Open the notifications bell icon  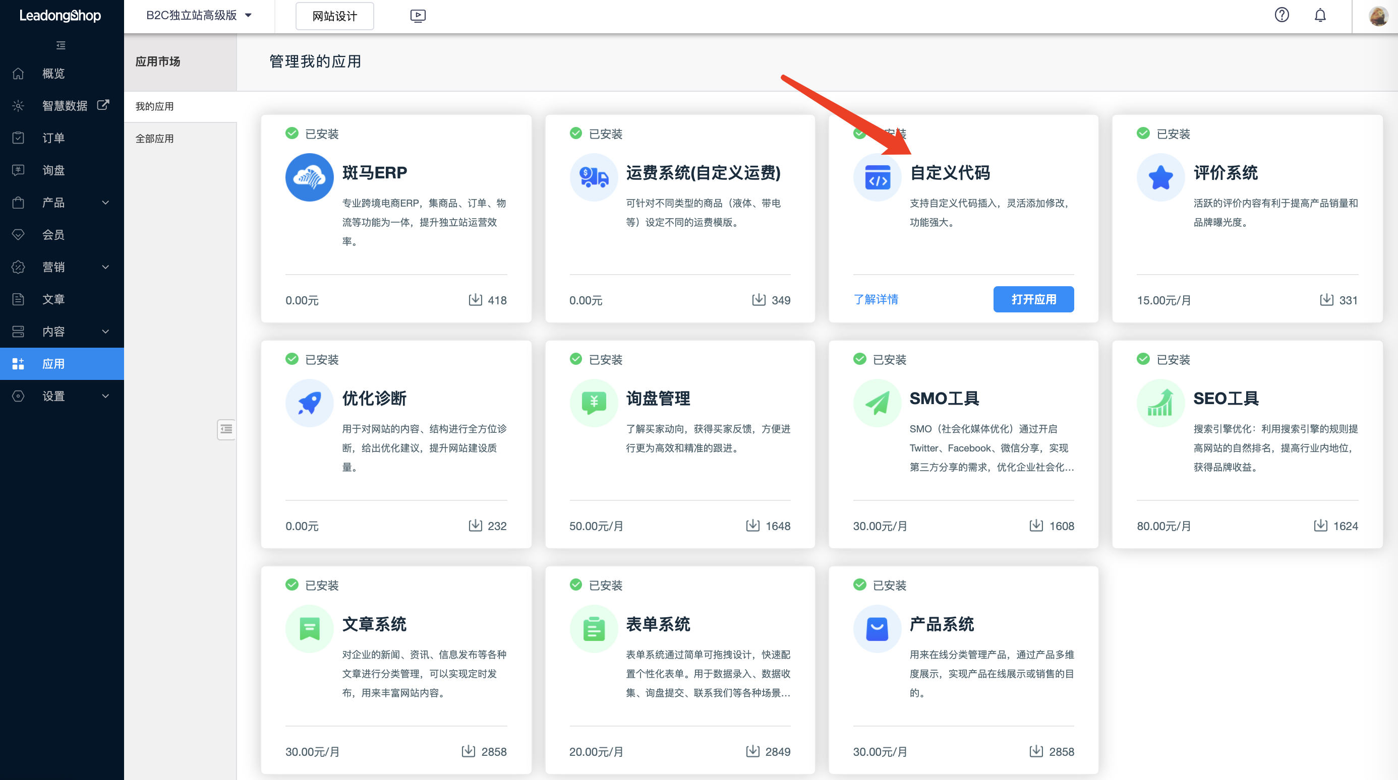1320,15
